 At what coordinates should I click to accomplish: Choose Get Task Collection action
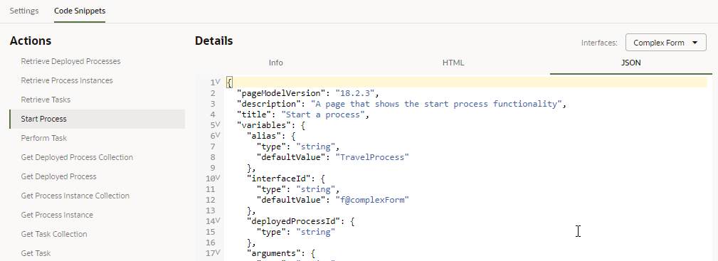coord(54,234)
